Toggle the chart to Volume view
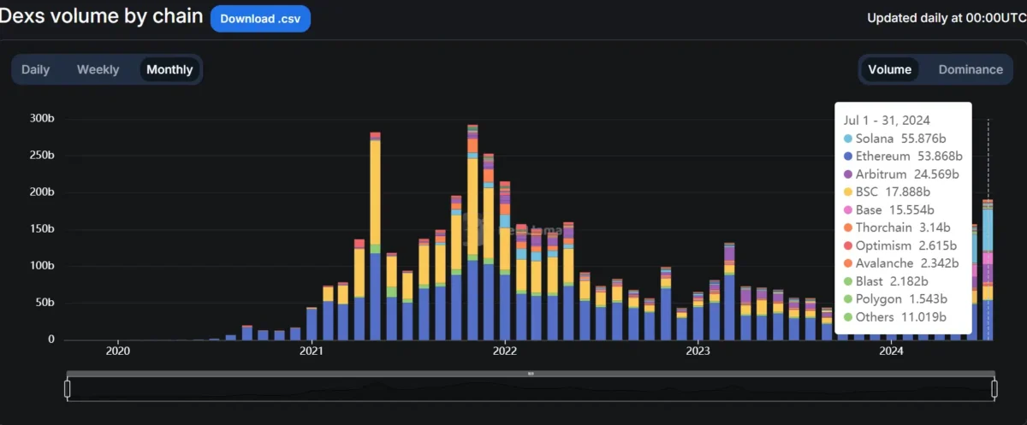The height and width of the screenshot is (425, 1027). click(x=889, y=69)
